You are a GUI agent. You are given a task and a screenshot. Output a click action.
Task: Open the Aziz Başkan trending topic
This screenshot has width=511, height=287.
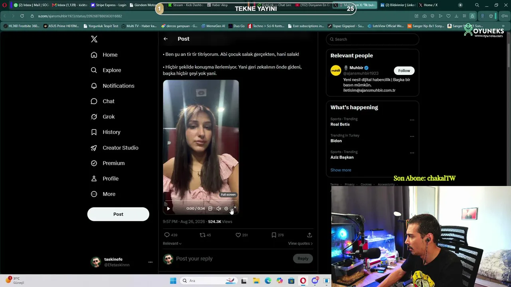click(342, 157)
